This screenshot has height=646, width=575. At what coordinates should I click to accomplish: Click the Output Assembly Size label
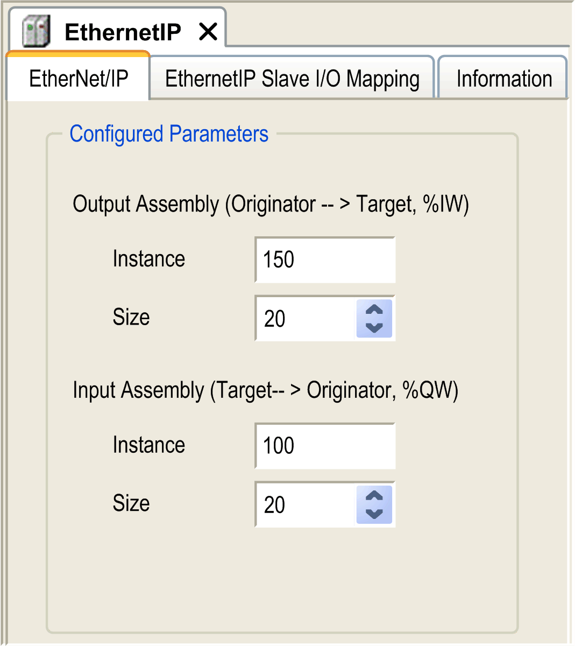[131, 318]
